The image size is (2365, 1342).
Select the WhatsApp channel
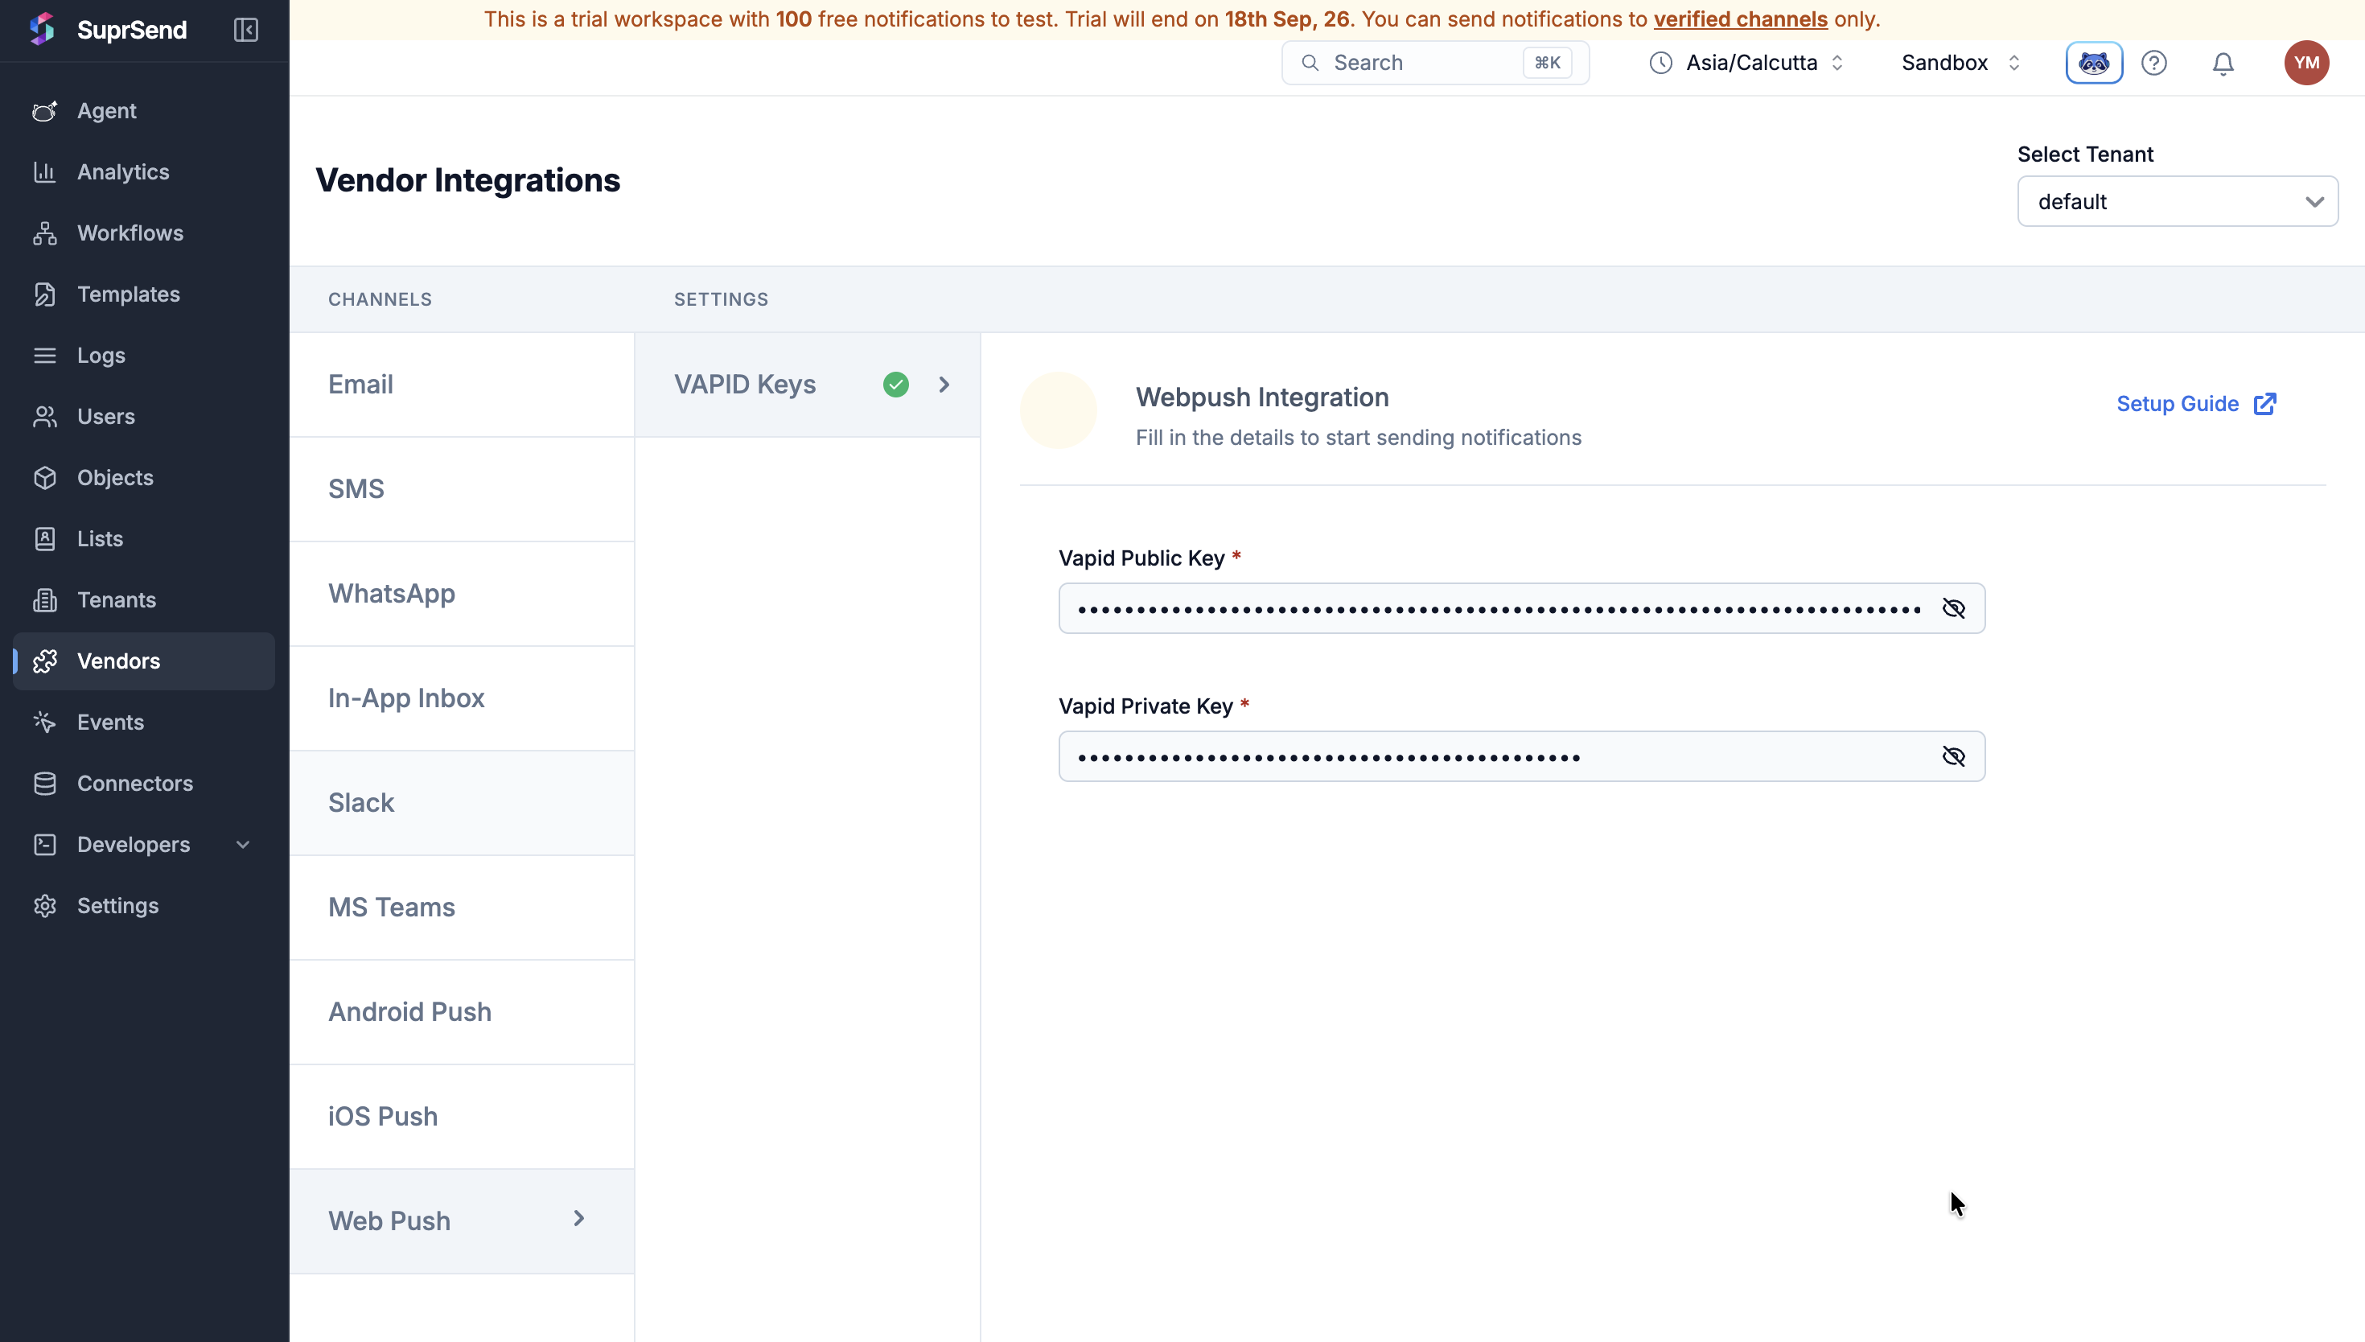462,594
